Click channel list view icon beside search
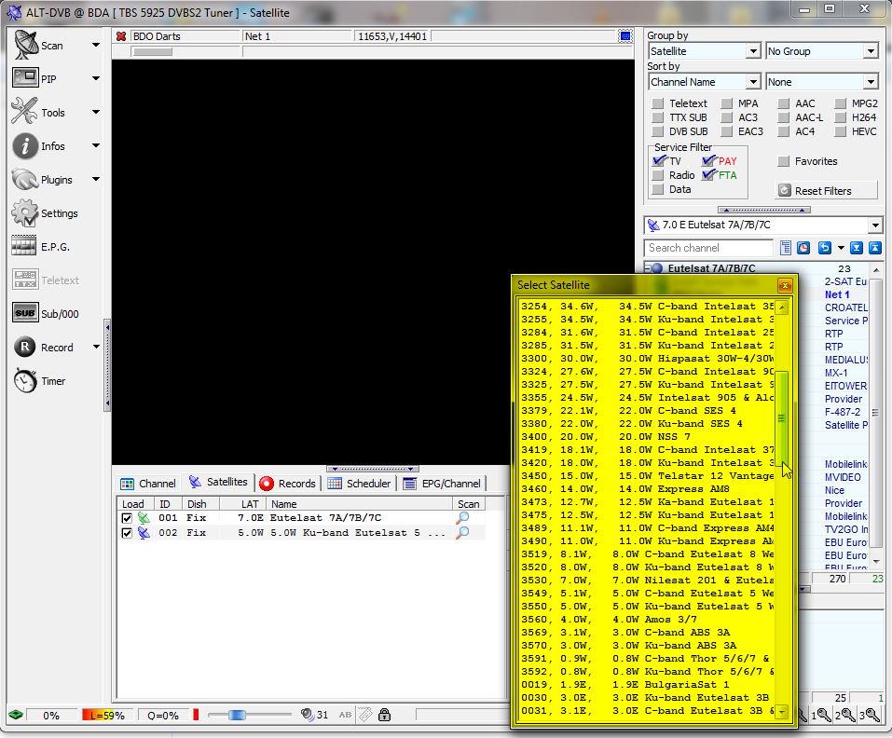This screenshot has width=892, height=738. [785, 247]
